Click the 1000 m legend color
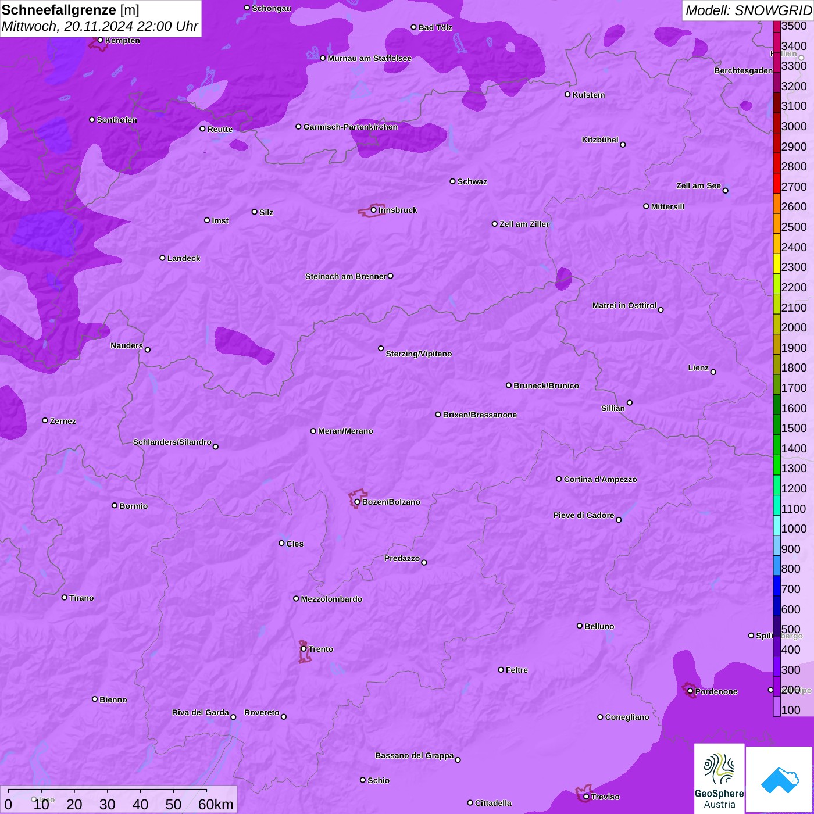This screenshot has width=814, height=814. tap(777, 525)
